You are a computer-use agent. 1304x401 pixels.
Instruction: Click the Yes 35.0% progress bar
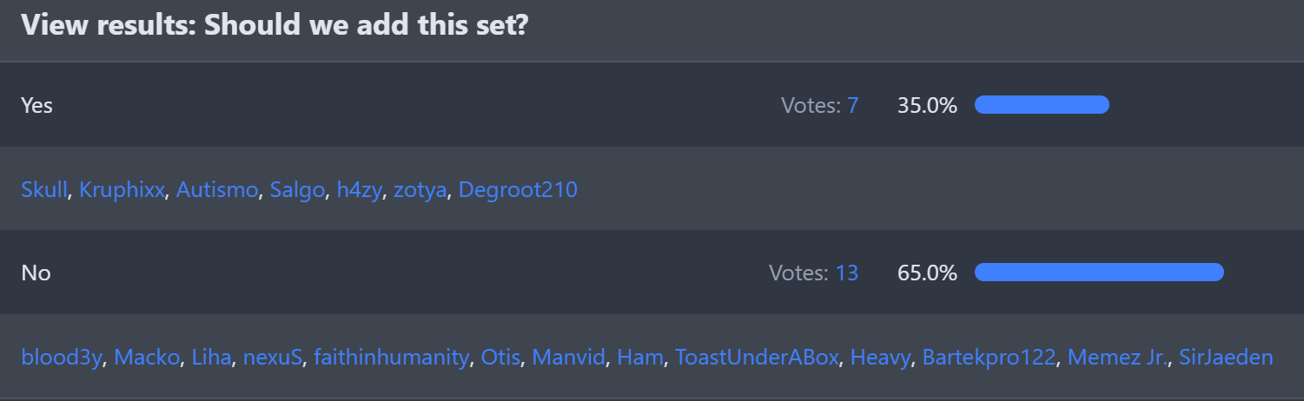[1042, 105]
